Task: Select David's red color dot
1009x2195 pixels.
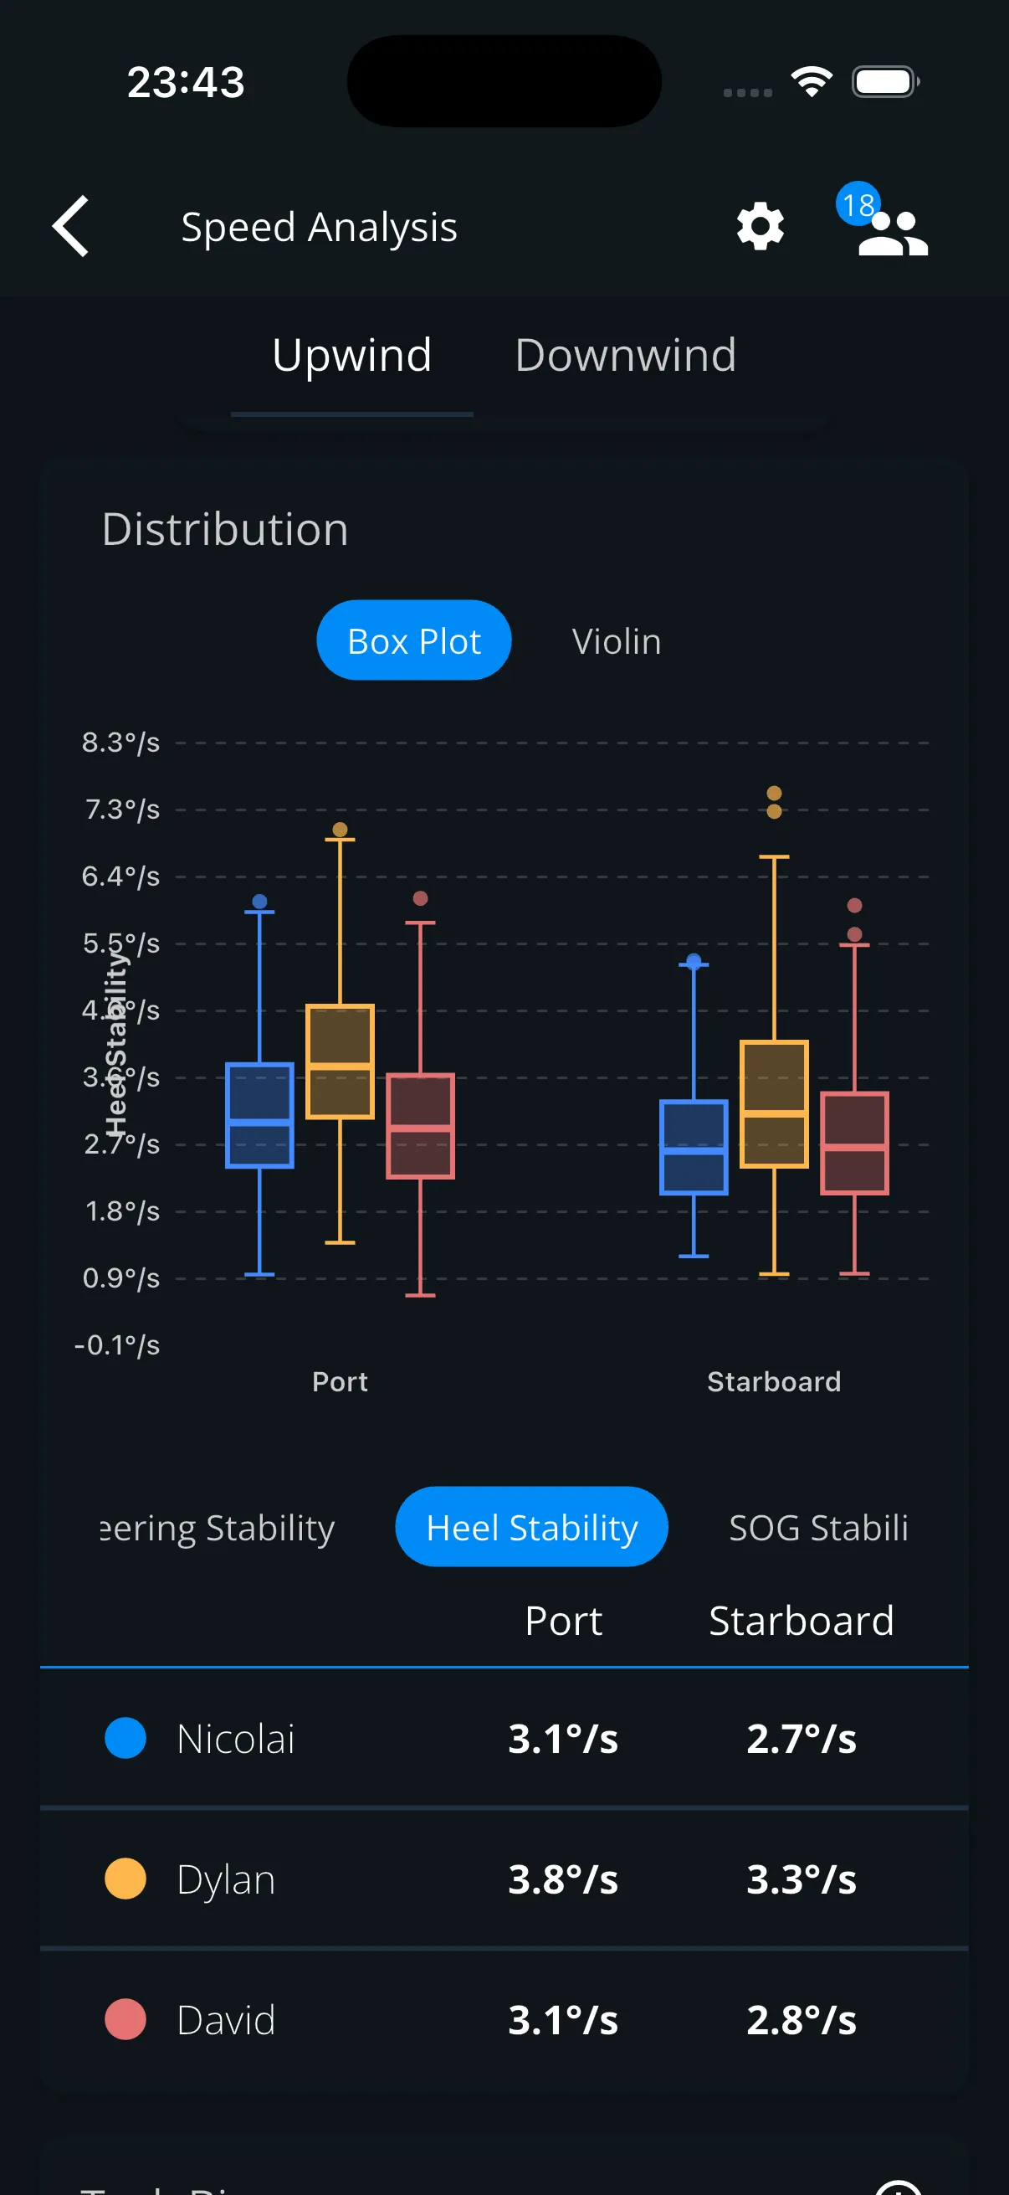Action: [x=125, y=2018]
